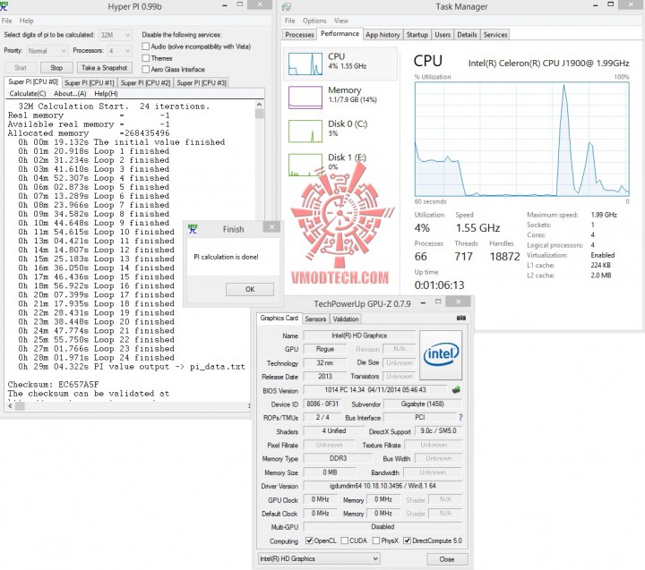Open Task Manager View menu
The width and height of the screenshot is (645, 570).
[341, 21]
